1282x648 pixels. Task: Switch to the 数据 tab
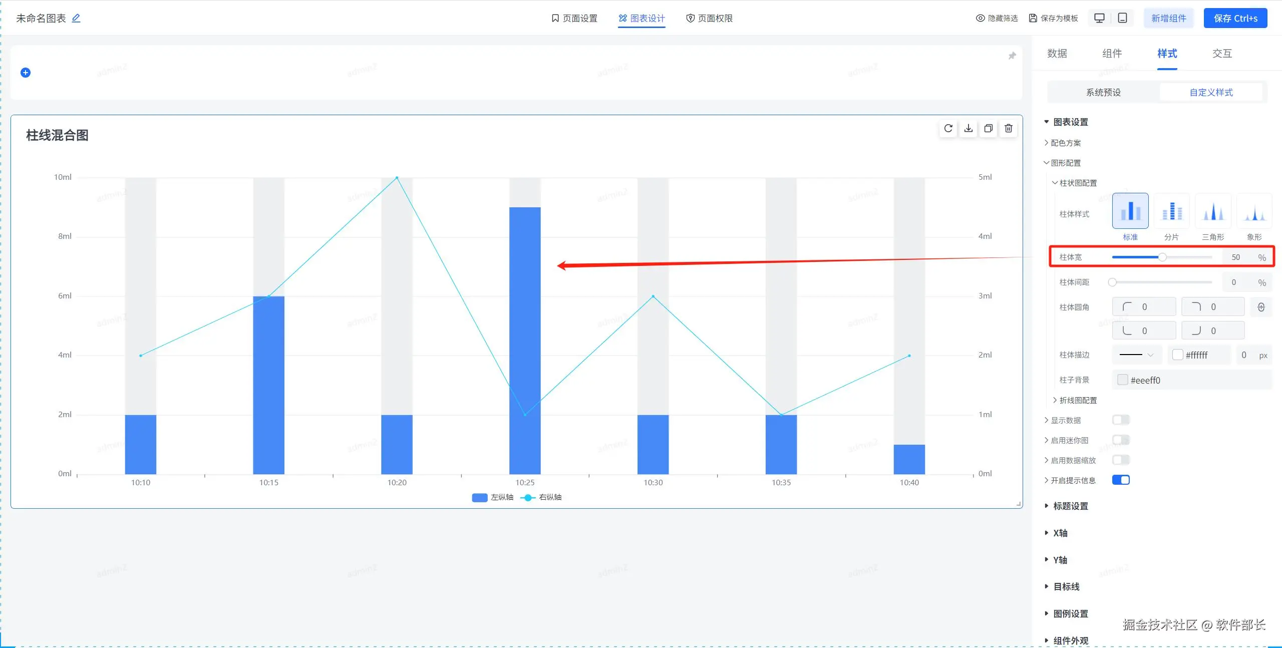(1057, 54)
